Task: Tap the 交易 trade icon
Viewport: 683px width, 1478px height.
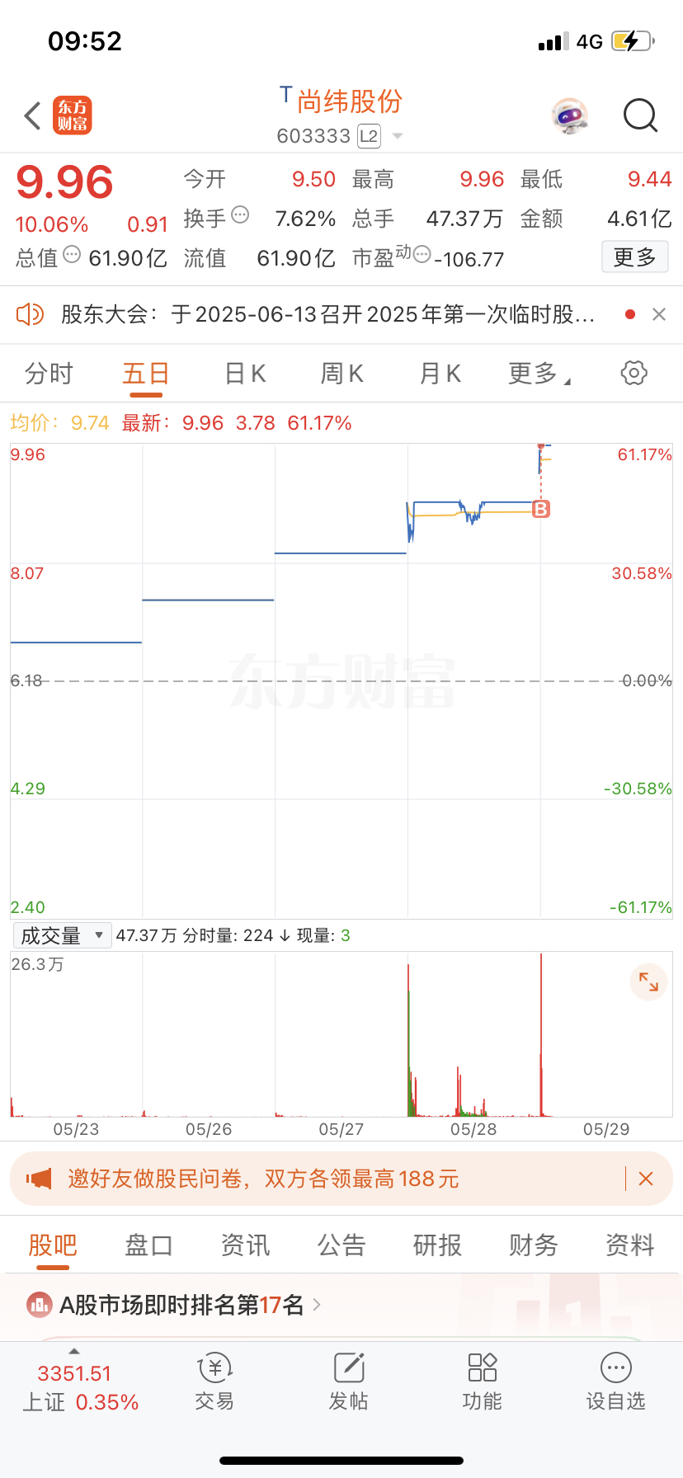Action: click(x=214, y=1382)
